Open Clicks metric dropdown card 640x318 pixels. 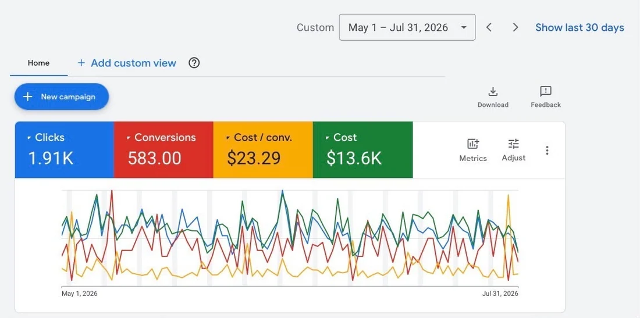(x=65, y=149)
